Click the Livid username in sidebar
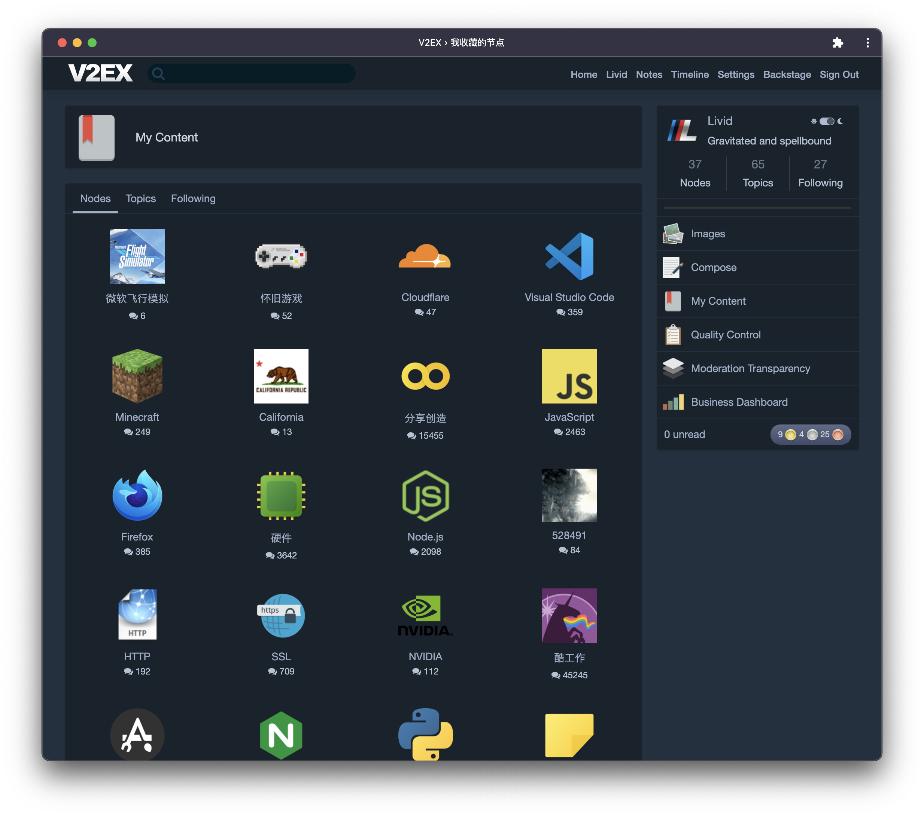The width and height of the screenshot is (924, 816). pos(720,121)
